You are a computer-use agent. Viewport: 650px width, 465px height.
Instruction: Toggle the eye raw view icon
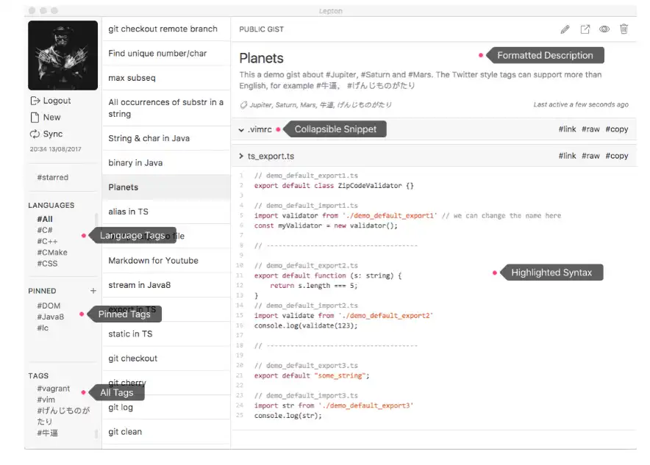pos(604,29)
